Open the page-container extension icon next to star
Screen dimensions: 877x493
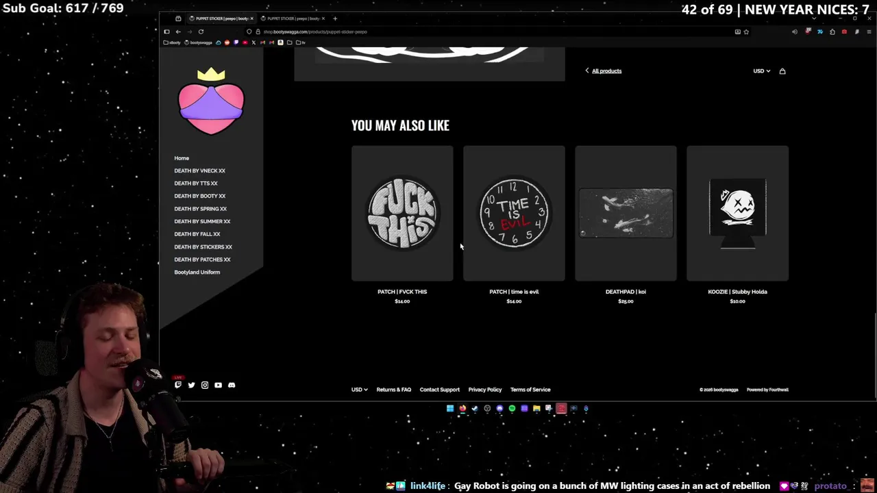click(738, 31)
